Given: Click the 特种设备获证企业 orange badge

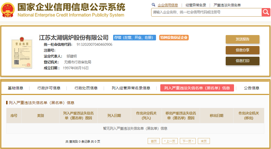Looking at the screenshot, I should point(174,38).
